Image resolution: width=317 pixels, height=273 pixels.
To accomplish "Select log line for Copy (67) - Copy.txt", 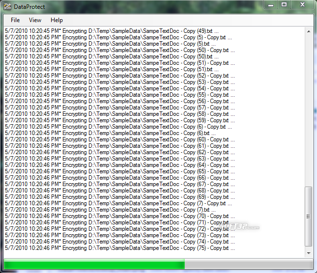I will pos(120,184).
